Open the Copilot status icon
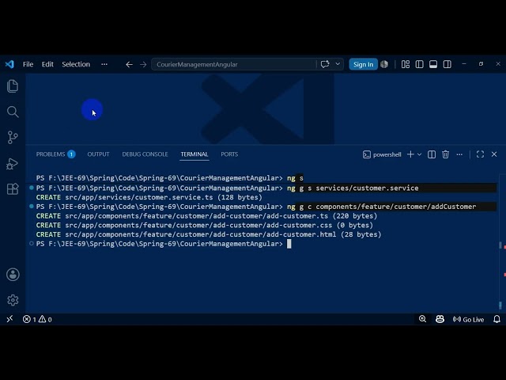Screen dimensions: 506x380 440,319
